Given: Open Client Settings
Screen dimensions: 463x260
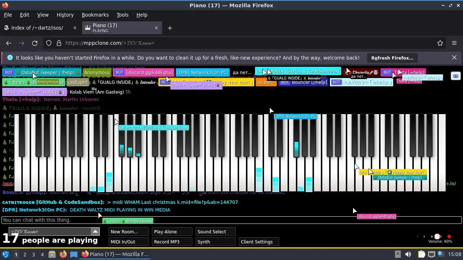Looking at the screenshot, I should [x=259, y=242].
